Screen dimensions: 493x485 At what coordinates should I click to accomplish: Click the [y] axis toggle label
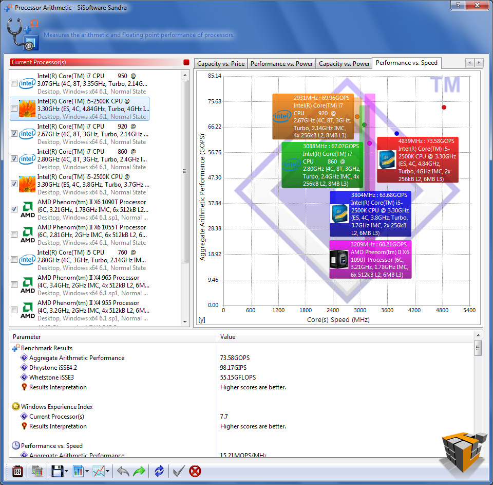tap(201, 320)
